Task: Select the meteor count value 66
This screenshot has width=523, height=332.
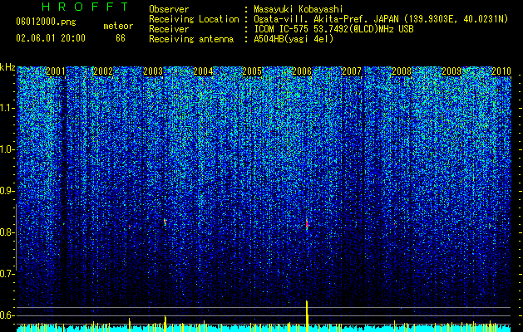Action: coord(121,38)
